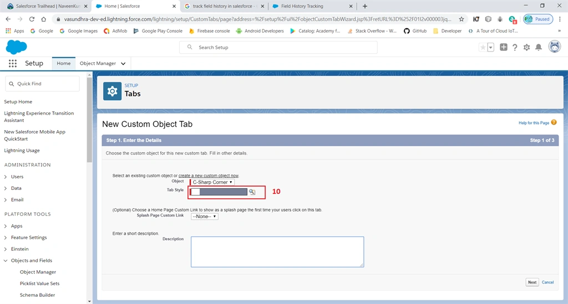Click the Description text area
The height and width of the screenshot is (304, 568).
pyautogui.click(x=277, y=252)
